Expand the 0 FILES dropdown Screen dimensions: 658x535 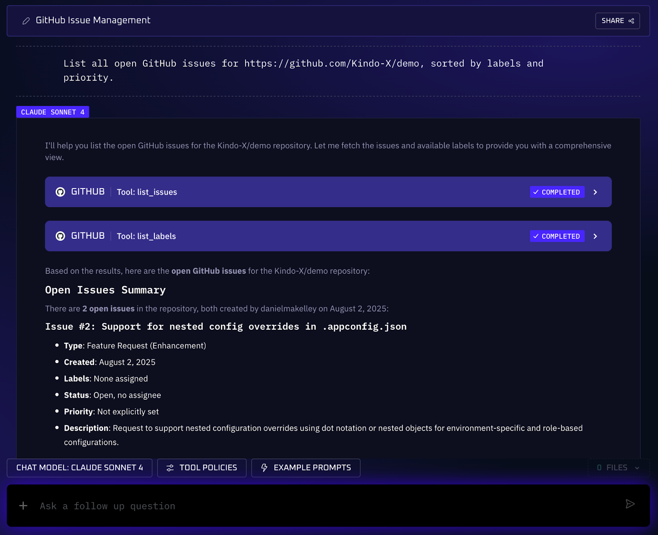pyautogui.click(x=619, y=468)
